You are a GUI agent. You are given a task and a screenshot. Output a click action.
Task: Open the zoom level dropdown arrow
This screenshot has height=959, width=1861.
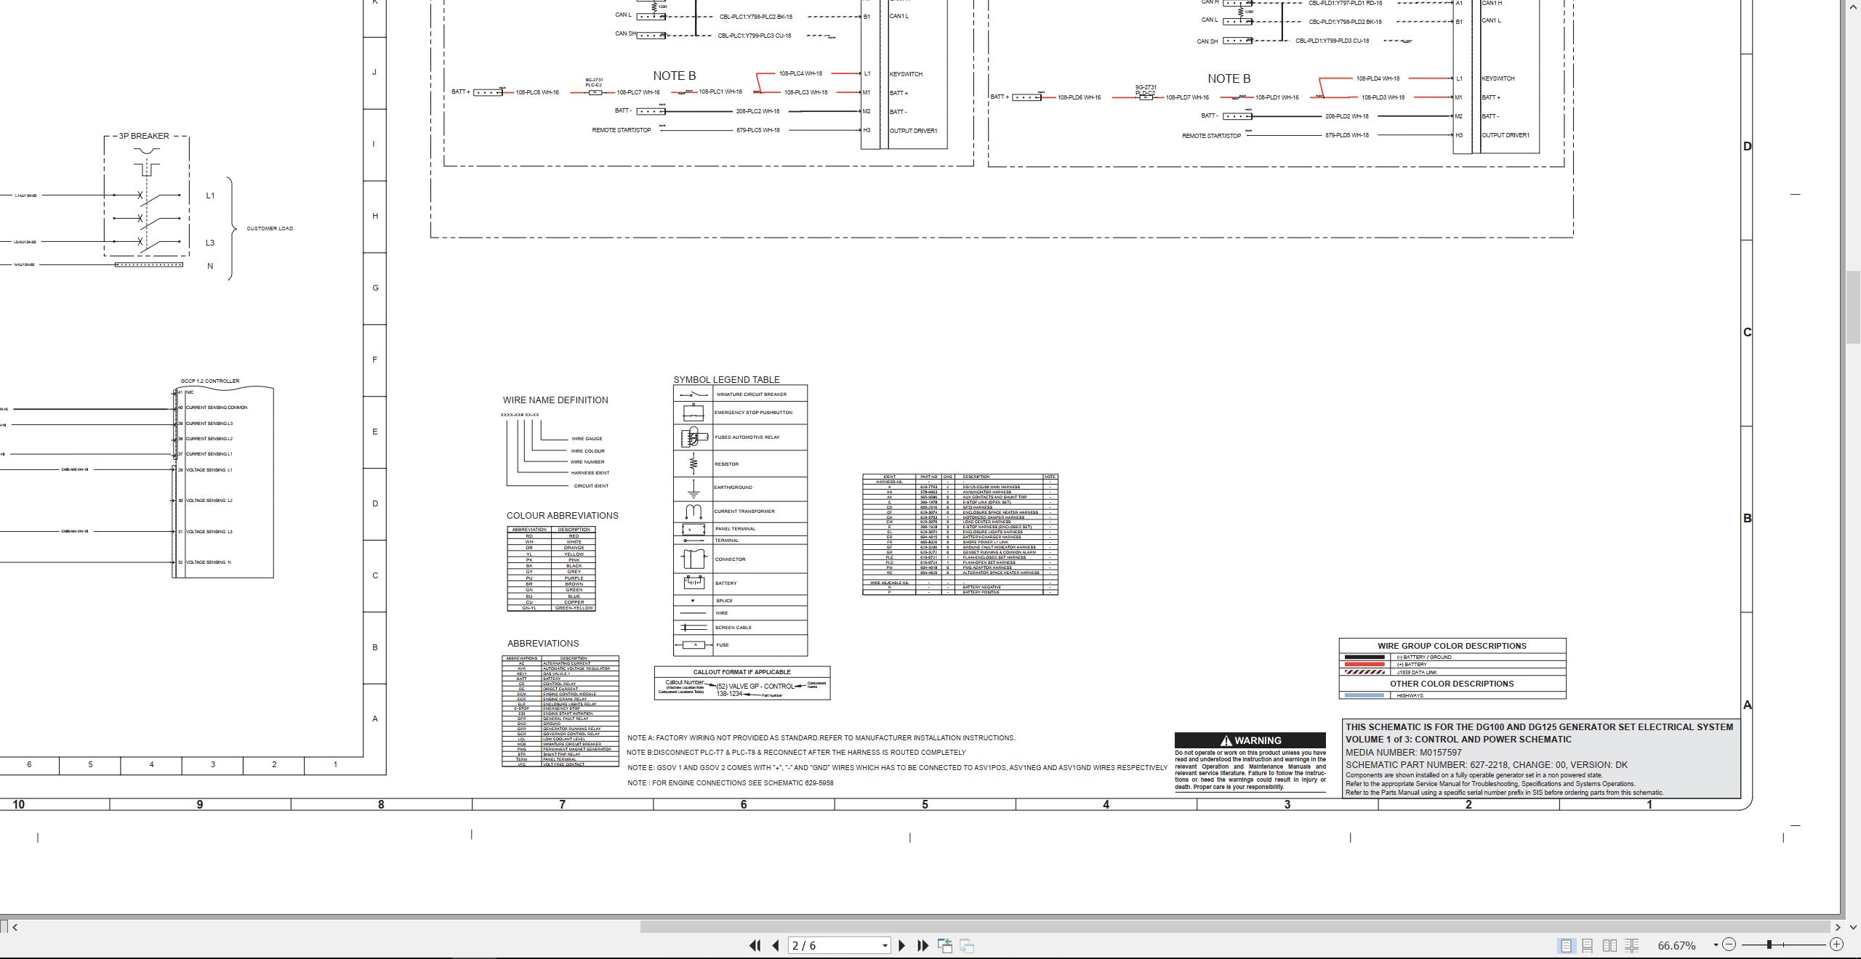point(1716,945)
